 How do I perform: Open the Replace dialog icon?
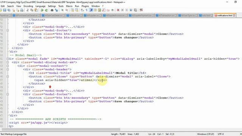(56, 10)
